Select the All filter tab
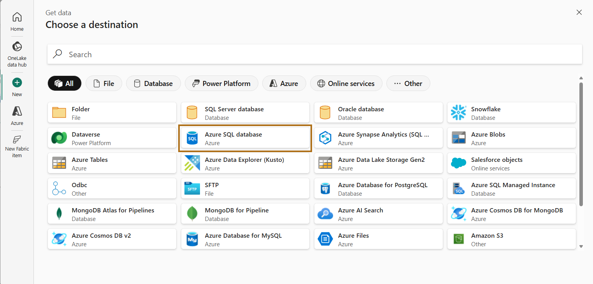593x284 pixels. coord(65,83)
